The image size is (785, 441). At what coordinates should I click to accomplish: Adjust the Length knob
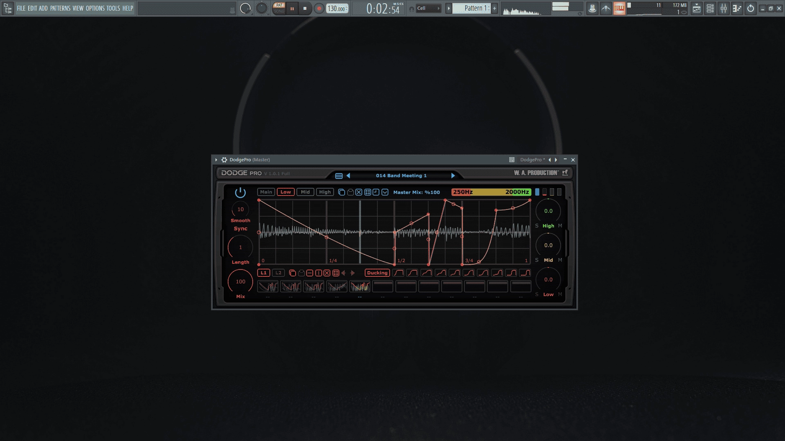point(240,247)
